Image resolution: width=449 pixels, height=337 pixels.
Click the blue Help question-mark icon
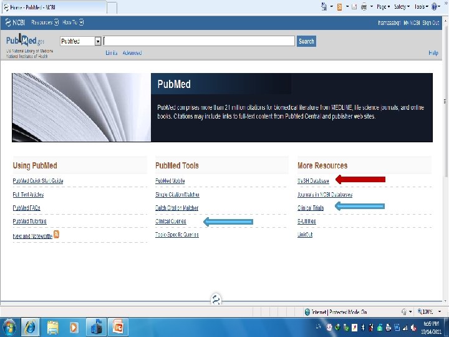click(434, 7)
